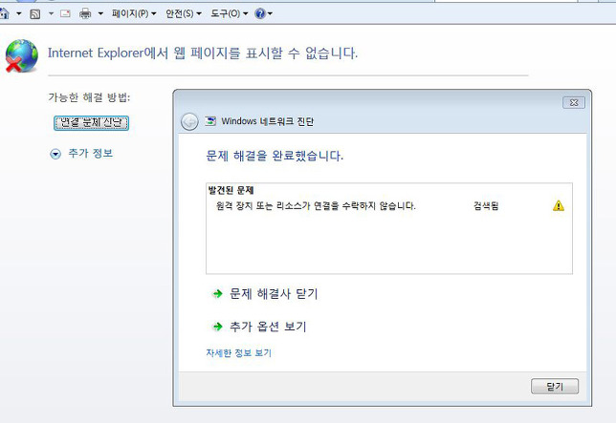The image size is (616, 423).
Task: Click the back arrow in diagnostics dialog
Action: (x=189, y=121)
